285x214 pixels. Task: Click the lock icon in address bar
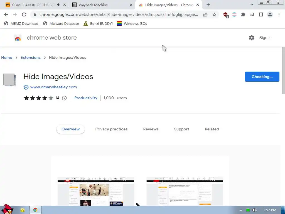point(35,14)
